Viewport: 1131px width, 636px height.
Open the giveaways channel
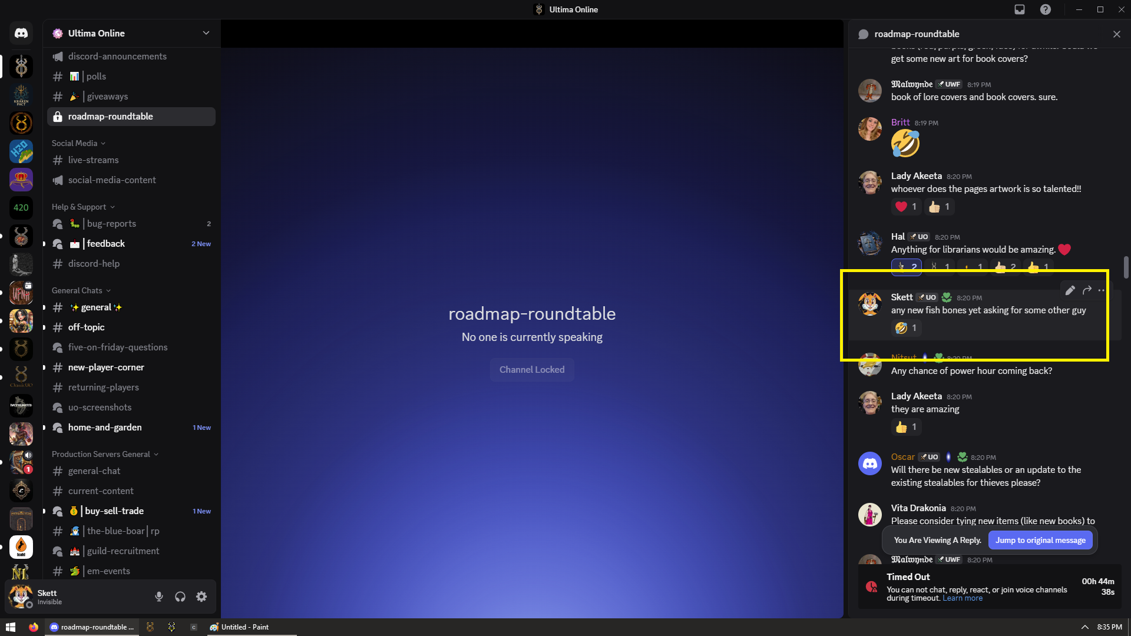coord(131,97)
